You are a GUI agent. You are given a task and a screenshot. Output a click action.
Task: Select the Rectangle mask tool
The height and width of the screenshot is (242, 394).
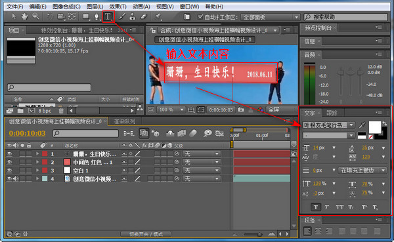coord(86,17)
